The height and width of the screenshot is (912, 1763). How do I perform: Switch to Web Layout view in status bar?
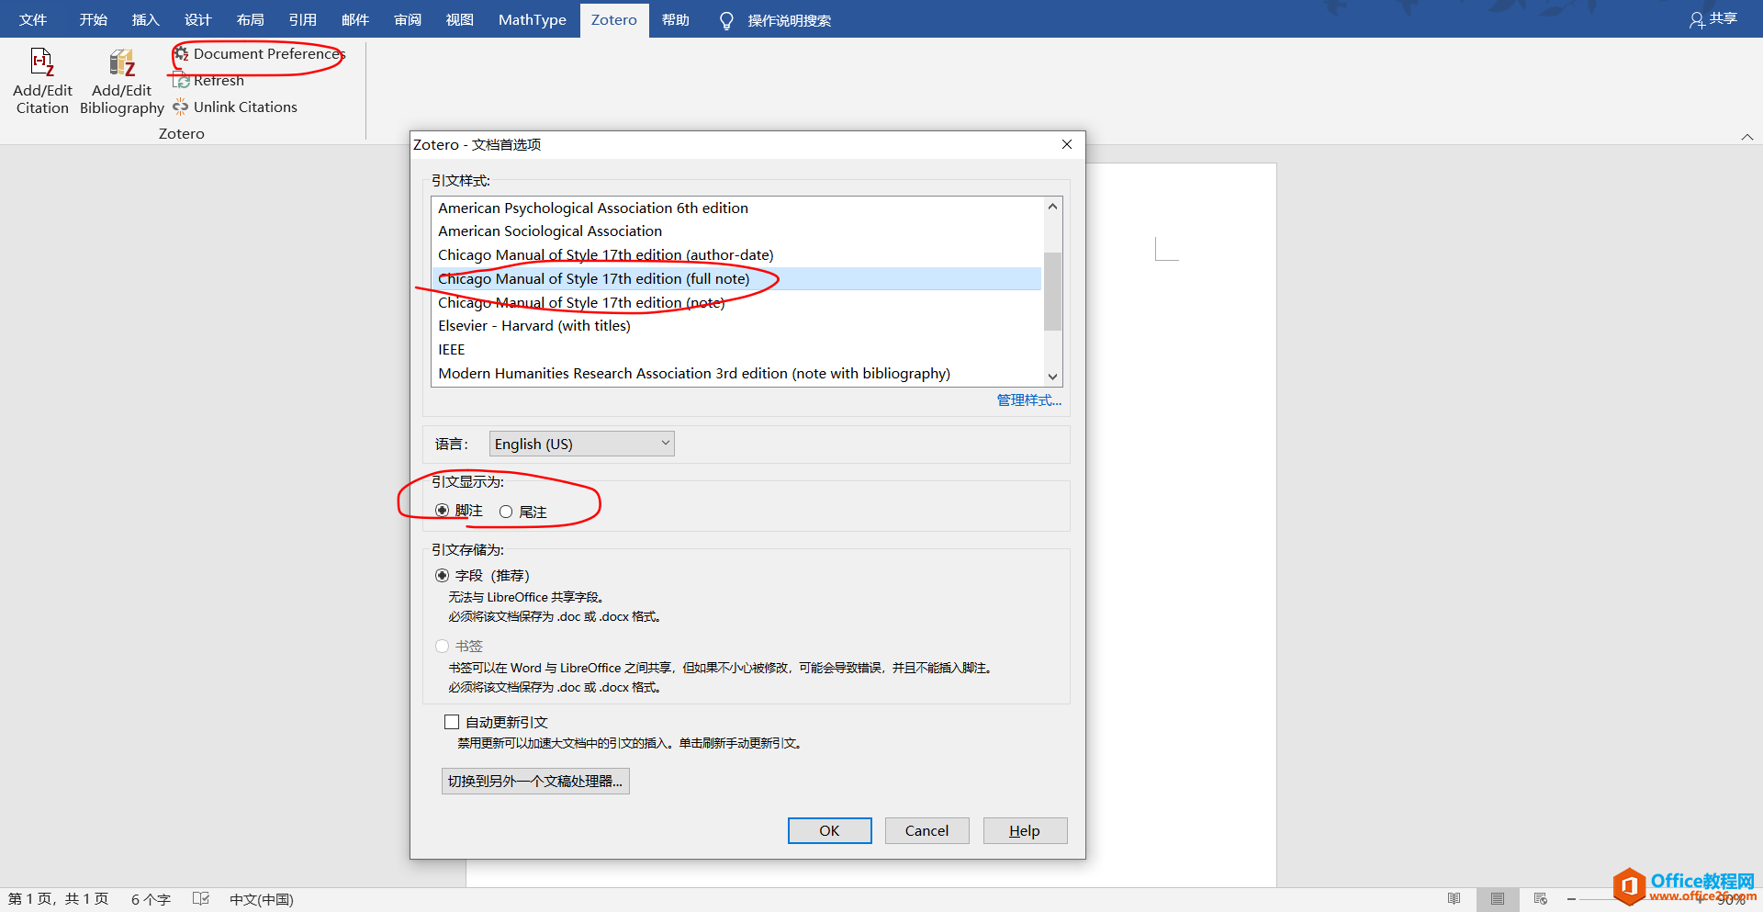pos(1541,899)
